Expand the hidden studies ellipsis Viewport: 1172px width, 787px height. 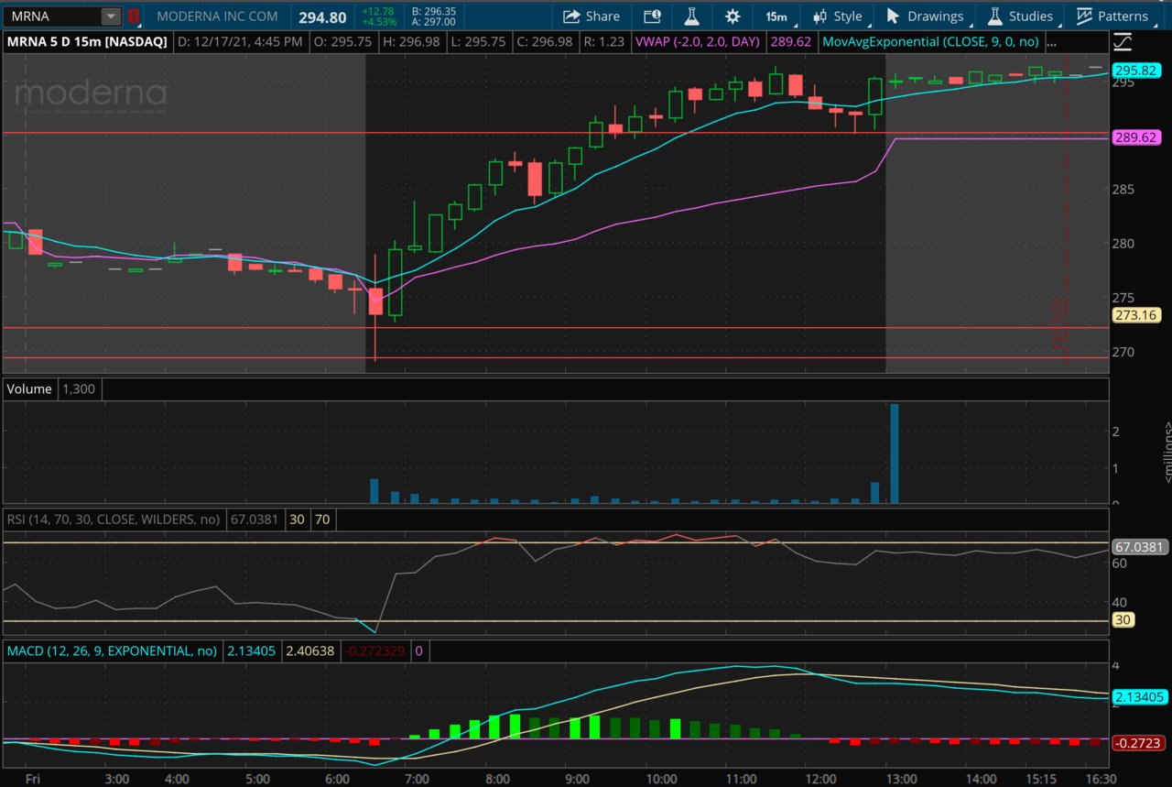coord(1051,42)
